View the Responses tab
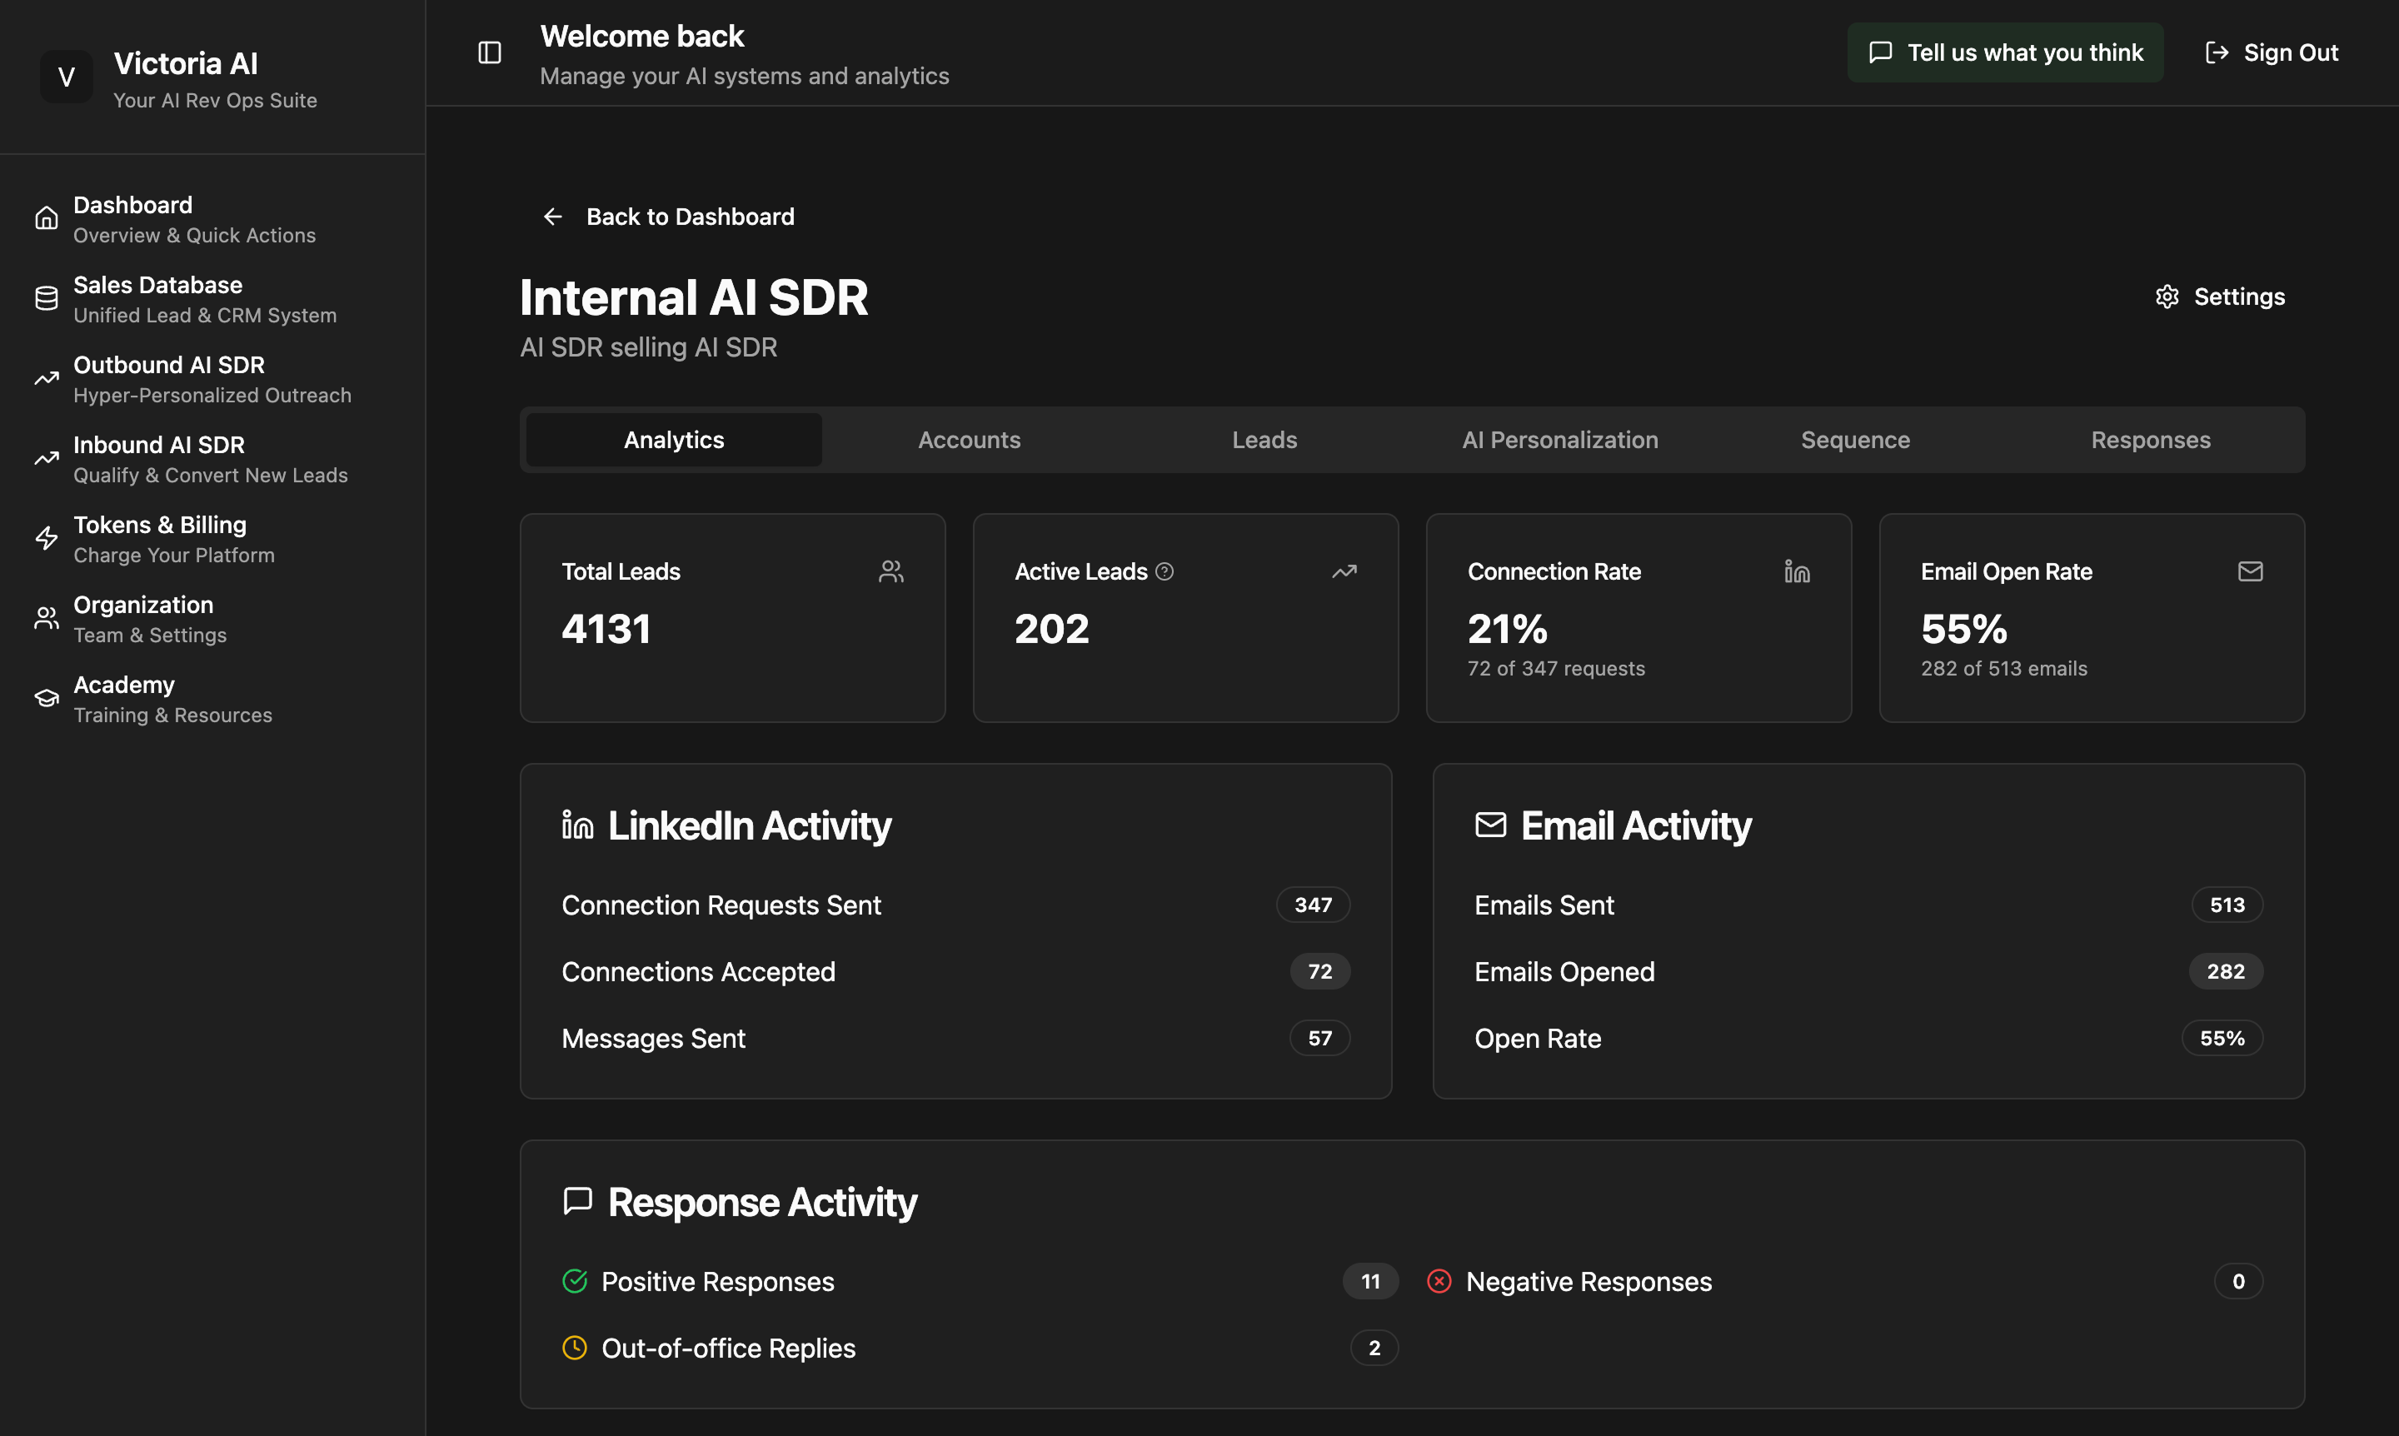Image resolution: width=2399 pixels, height=1436 pixels. (x=2149, y=441)
